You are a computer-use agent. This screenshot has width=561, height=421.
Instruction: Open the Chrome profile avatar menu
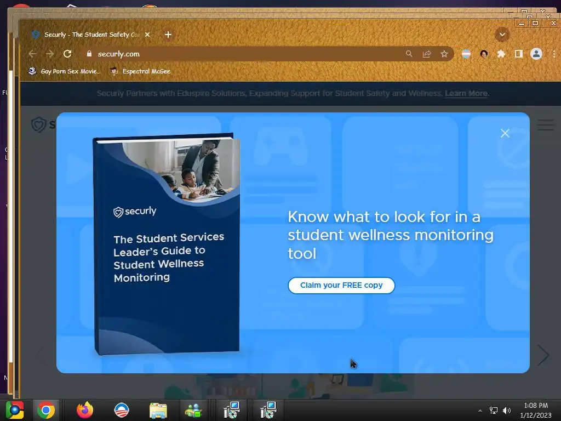pos(536,54)
